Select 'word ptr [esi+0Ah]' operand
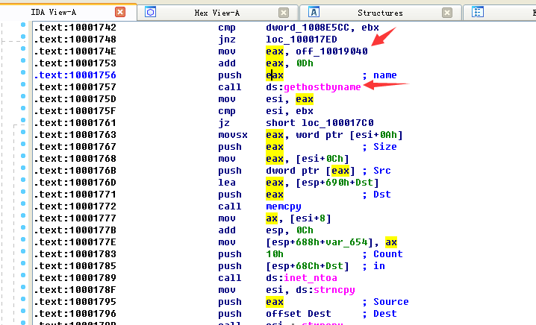The width and height of the screenshot is (536, 325). pos(349,135)
